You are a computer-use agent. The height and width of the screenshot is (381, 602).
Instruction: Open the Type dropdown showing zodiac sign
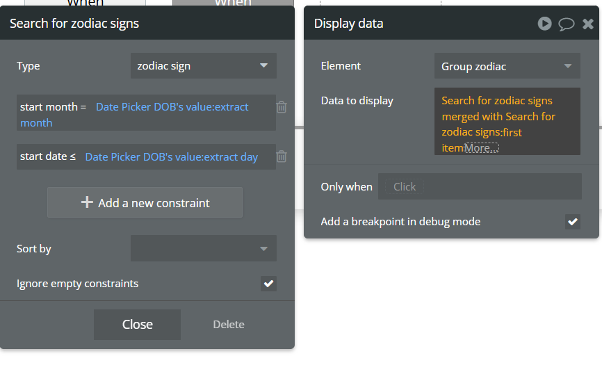[x=204, y=65]
